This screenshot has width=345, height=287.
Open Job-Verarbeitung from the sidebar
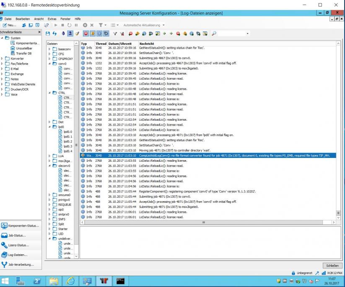[x=21, y=264]
